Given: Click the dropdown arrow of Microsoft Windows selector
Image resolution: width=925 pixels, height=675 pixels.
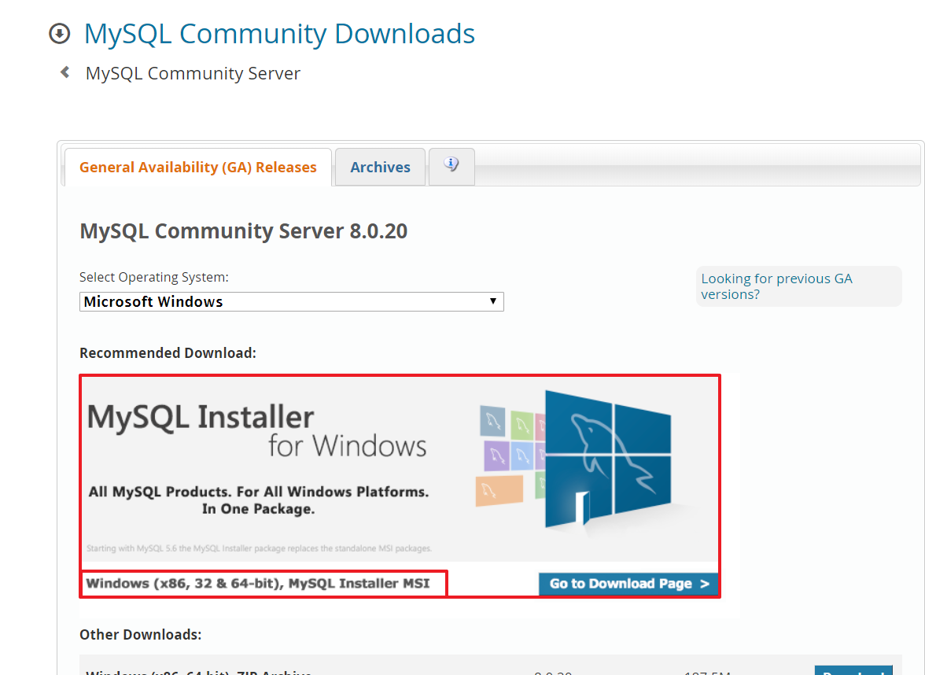Looking at the screenshot, I should click(492, 301).
